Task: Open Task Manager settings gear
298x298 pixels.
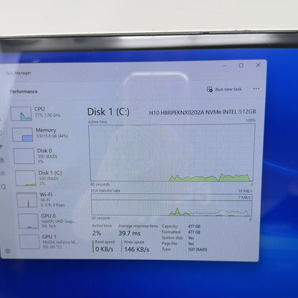Action: click(x=8, y=251)
